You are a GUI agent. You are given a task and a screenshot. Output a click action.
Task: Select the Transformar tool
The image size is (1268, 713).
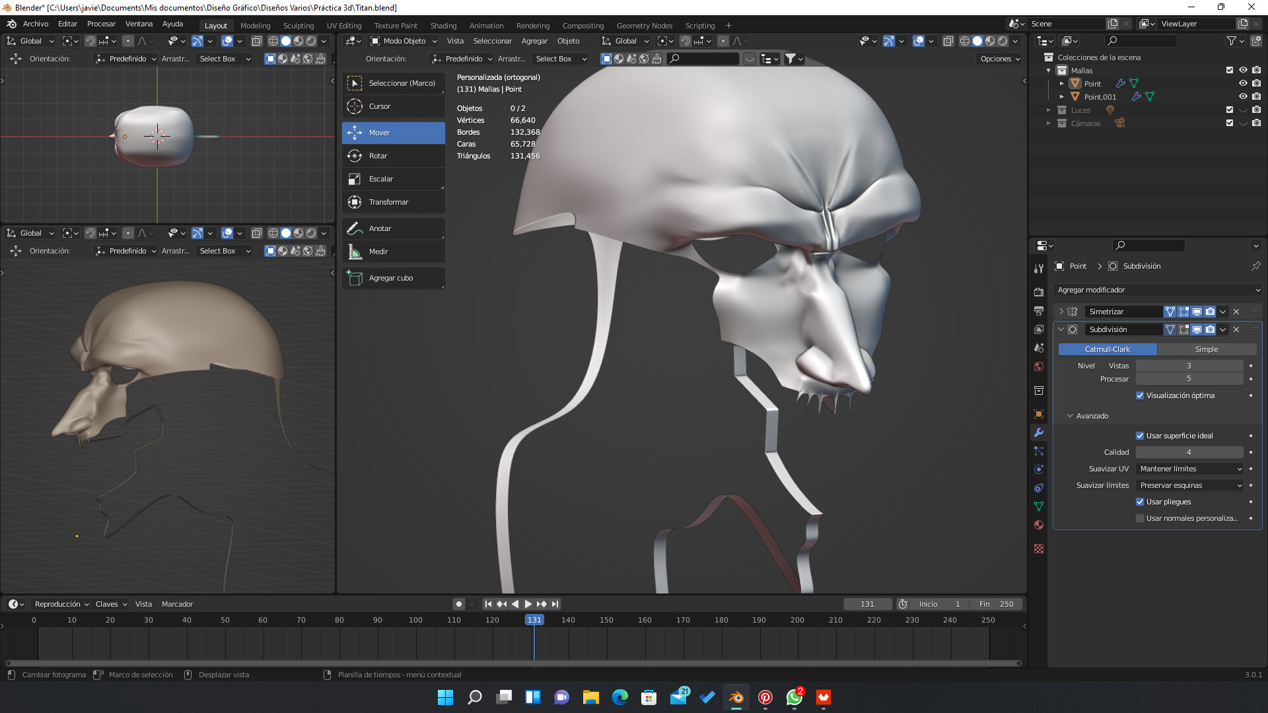pyautogui.click(x=394, y=202)
